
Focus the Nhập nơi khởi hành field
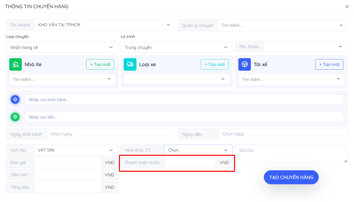[x=184, y=100]
